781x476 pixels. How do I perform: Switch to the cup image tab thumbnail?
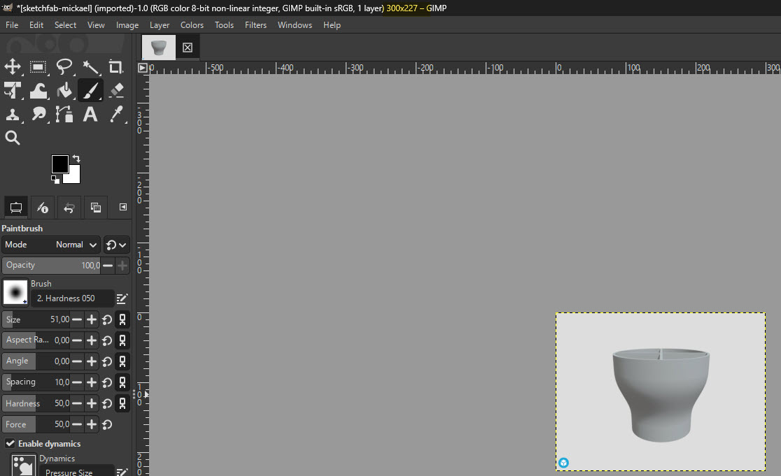tap(159, 48)
